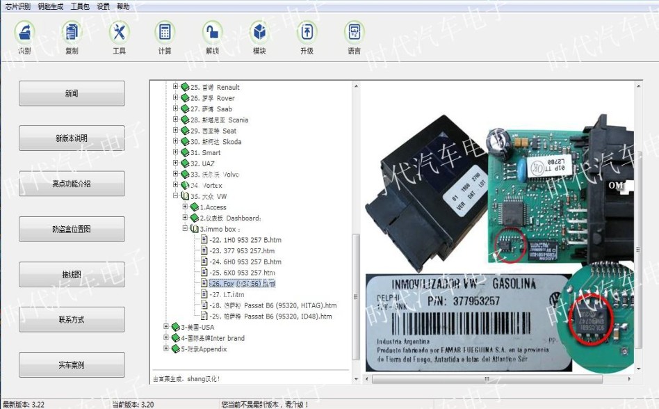The height and width of the screenshot is (409, 659).
Task: Click the page icon for 6H0 953 257 B.htm
Action: 204,262
